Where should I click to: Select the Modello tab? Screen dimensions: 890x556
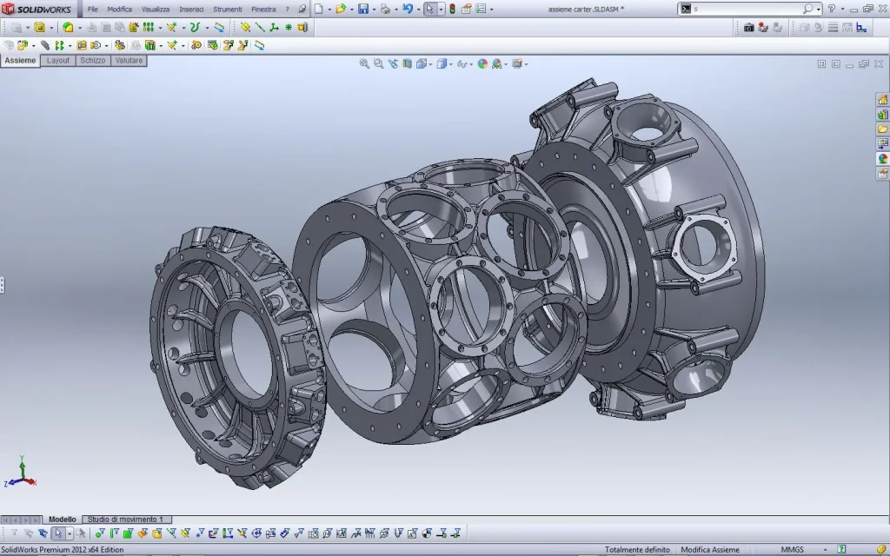point(62,520)
